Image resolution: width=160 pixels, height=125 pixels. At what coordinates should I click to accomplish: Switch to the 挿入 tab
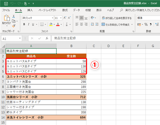click(x=30, y=10)
